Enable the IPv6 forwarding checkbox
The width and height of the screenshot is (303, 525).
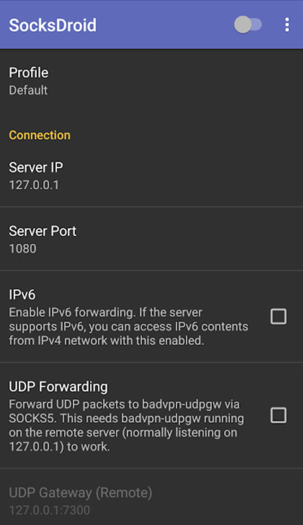tap(278, 317)
